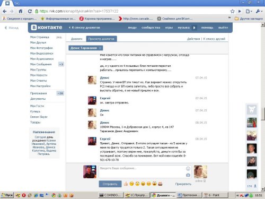Reload the page in the browser
The width and height of the screenshot is (265, 199).
[x=30, y=11]
